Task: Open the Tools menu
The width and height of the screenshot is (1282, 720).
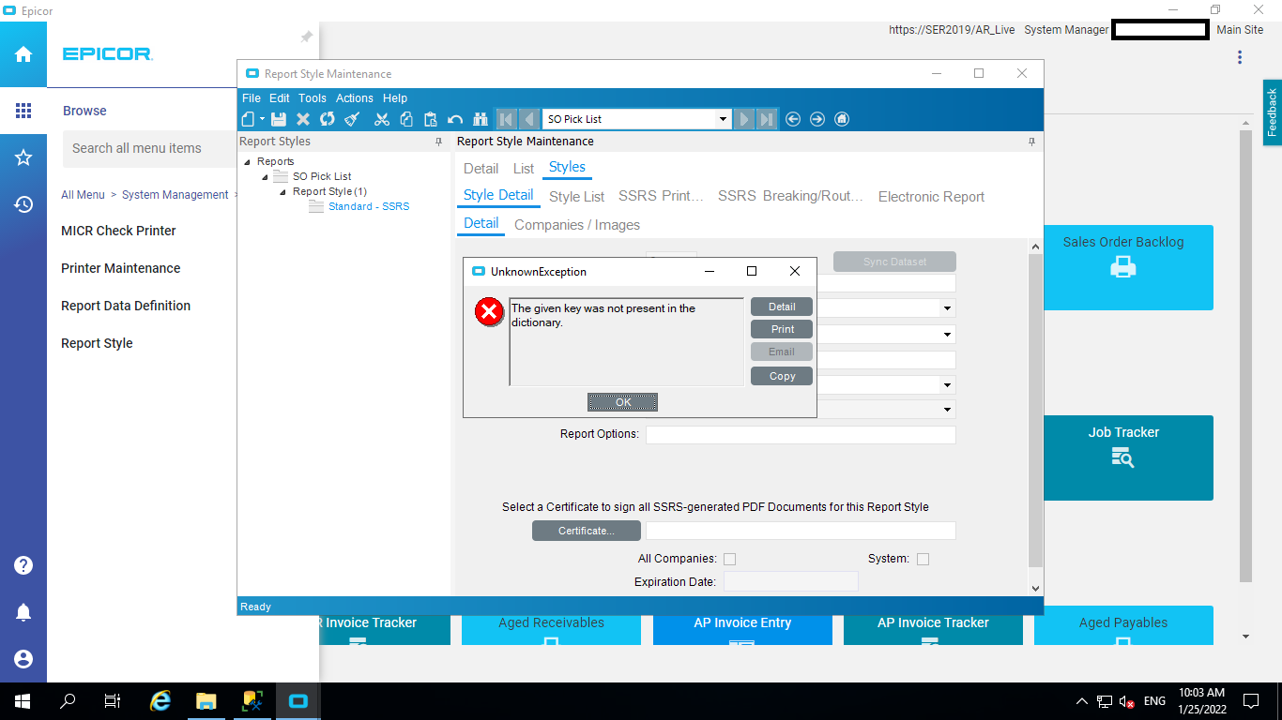Action: 313,97
